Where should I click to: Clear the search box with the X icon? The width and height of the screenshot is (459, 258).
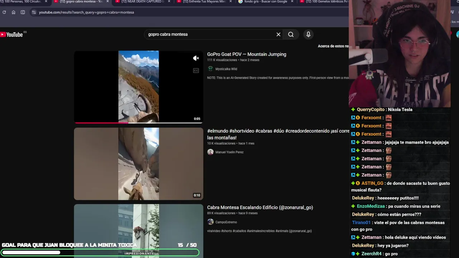pyautogui.click(x=278, y=34)
